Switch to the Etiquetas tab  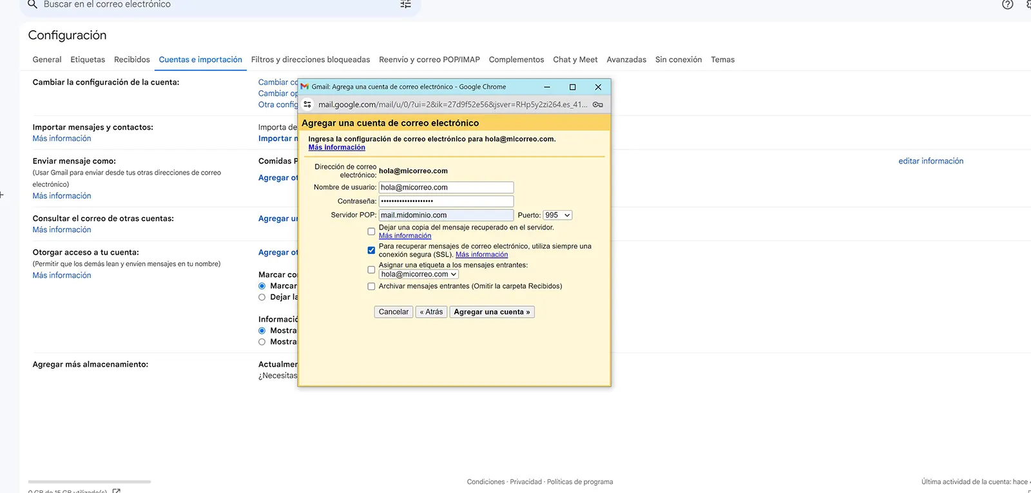[88, 59]
